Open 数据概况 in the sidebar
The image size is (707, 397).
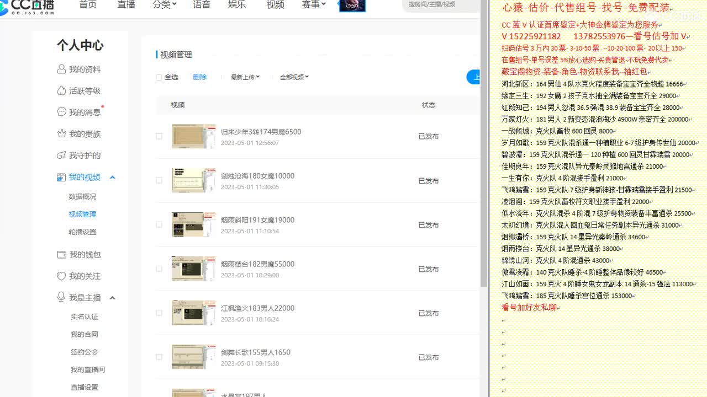point(82,196)
